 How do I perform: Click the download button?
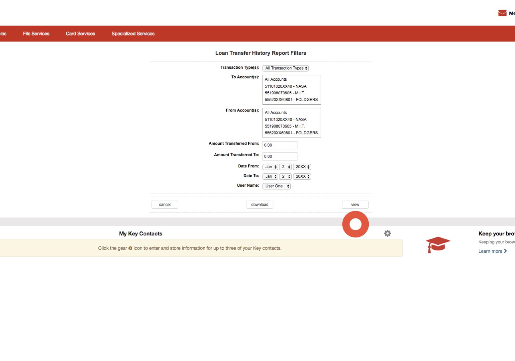[x=259, y=204]
